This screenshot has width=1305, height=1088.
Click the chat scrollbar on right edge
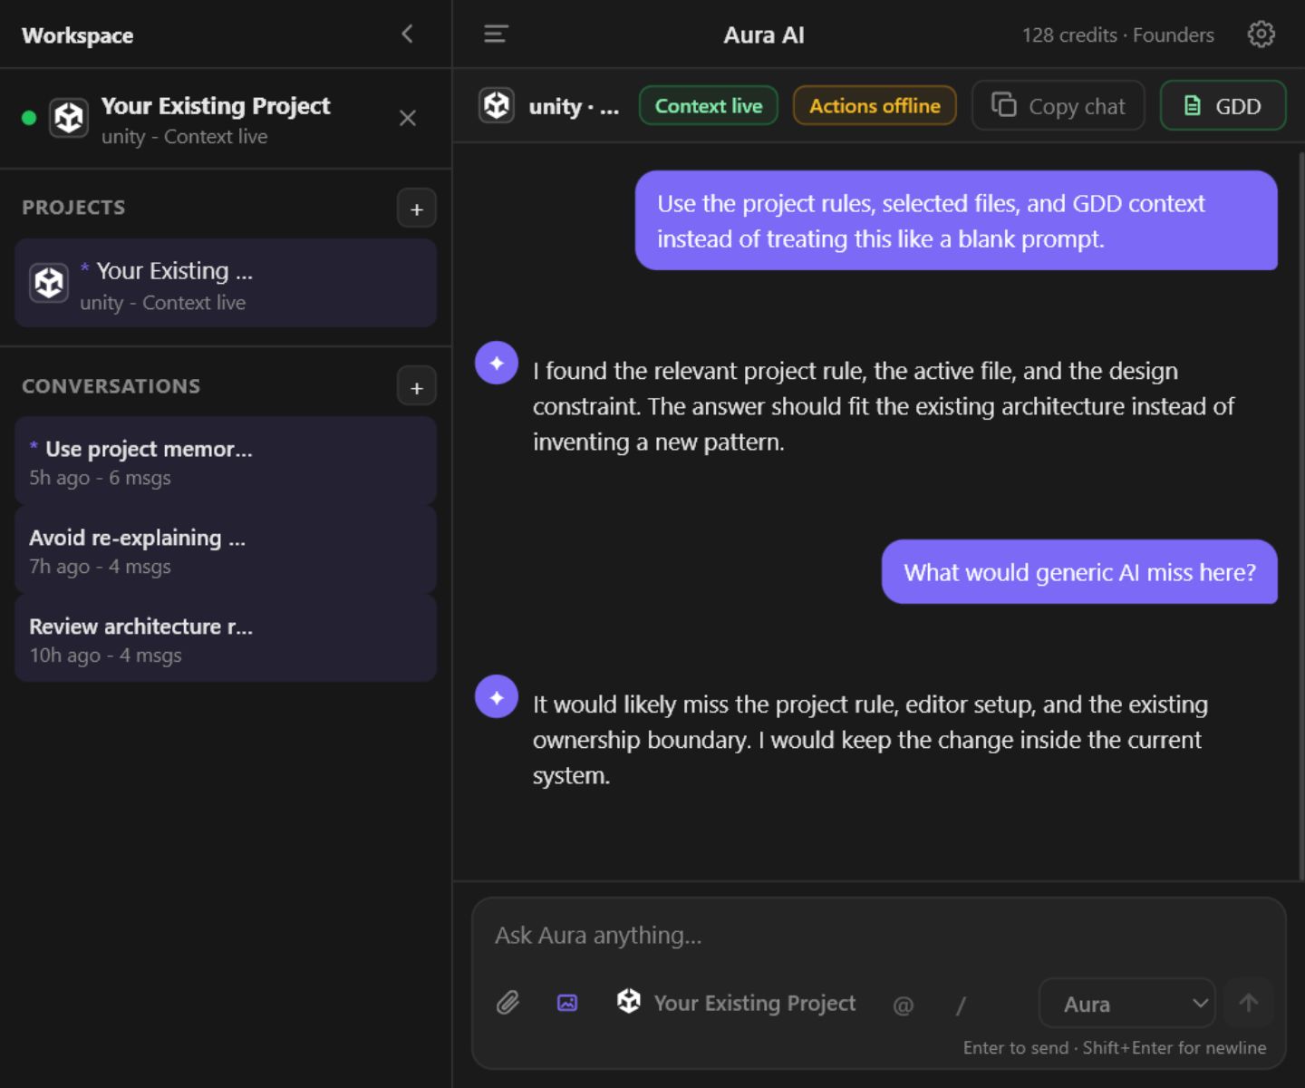(1300, 515)
